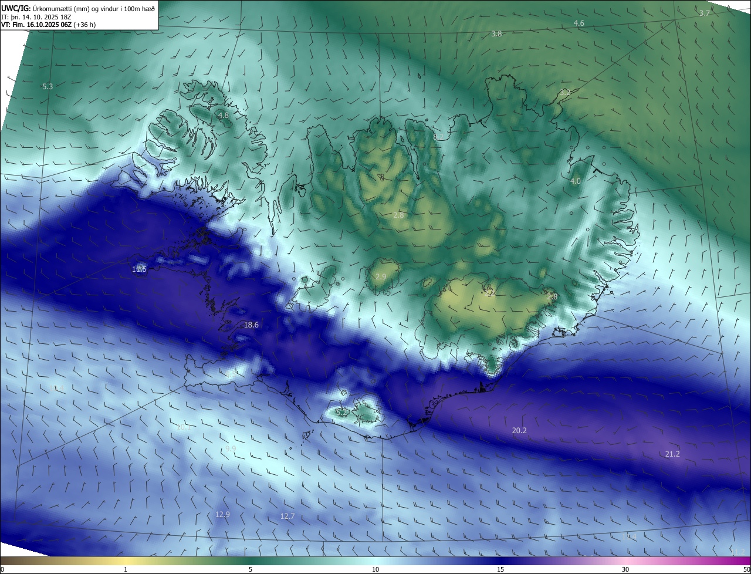The width and height of the screenshot is (751, 574).
Task: Click the 11.5 value label on the map
Action: coord(139,269)
